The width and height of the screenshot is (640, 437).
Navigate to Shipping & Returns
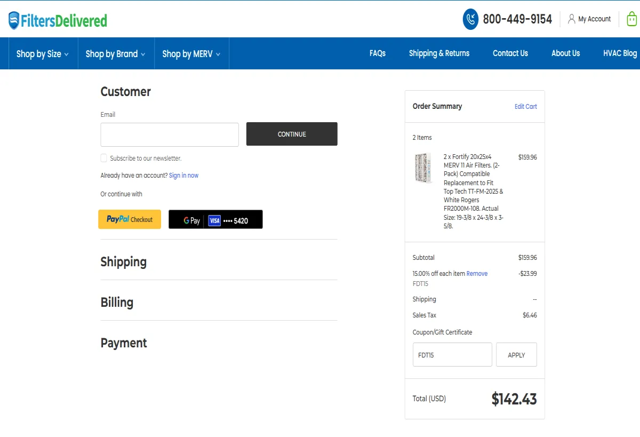point(439,53)
